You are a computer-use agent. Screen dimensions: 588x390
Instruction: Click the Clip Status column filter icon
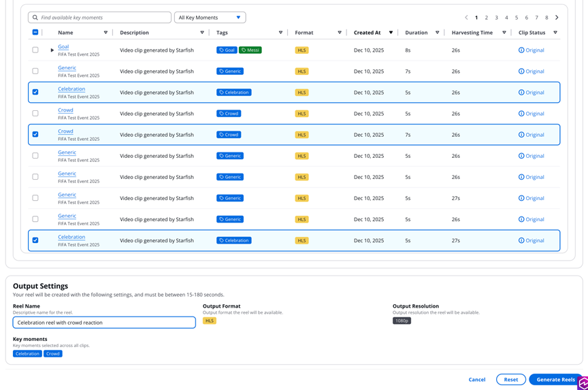click(x=555, y=33)
